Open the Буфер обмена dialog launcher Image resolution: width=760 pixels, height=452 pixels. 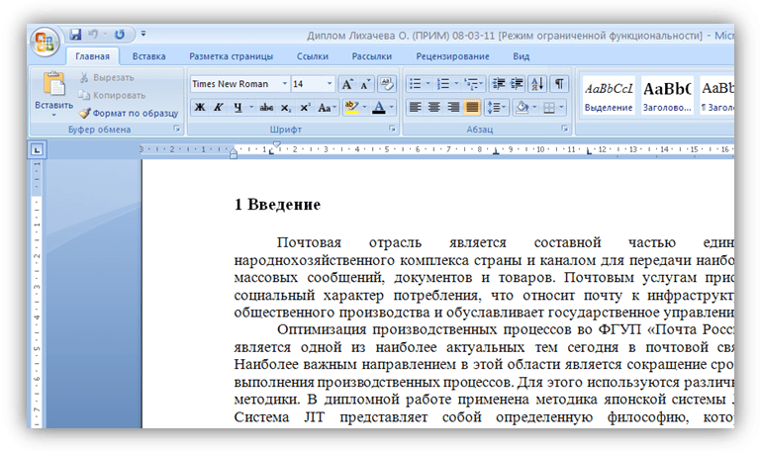pyautogui.click(x=177, y=129)
